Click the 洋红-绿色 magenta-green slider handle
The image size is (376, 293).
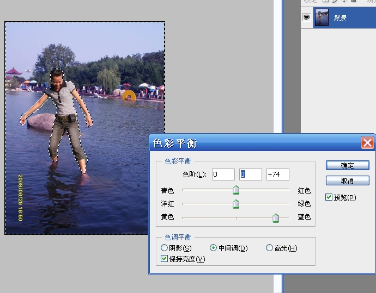(236, 204)
